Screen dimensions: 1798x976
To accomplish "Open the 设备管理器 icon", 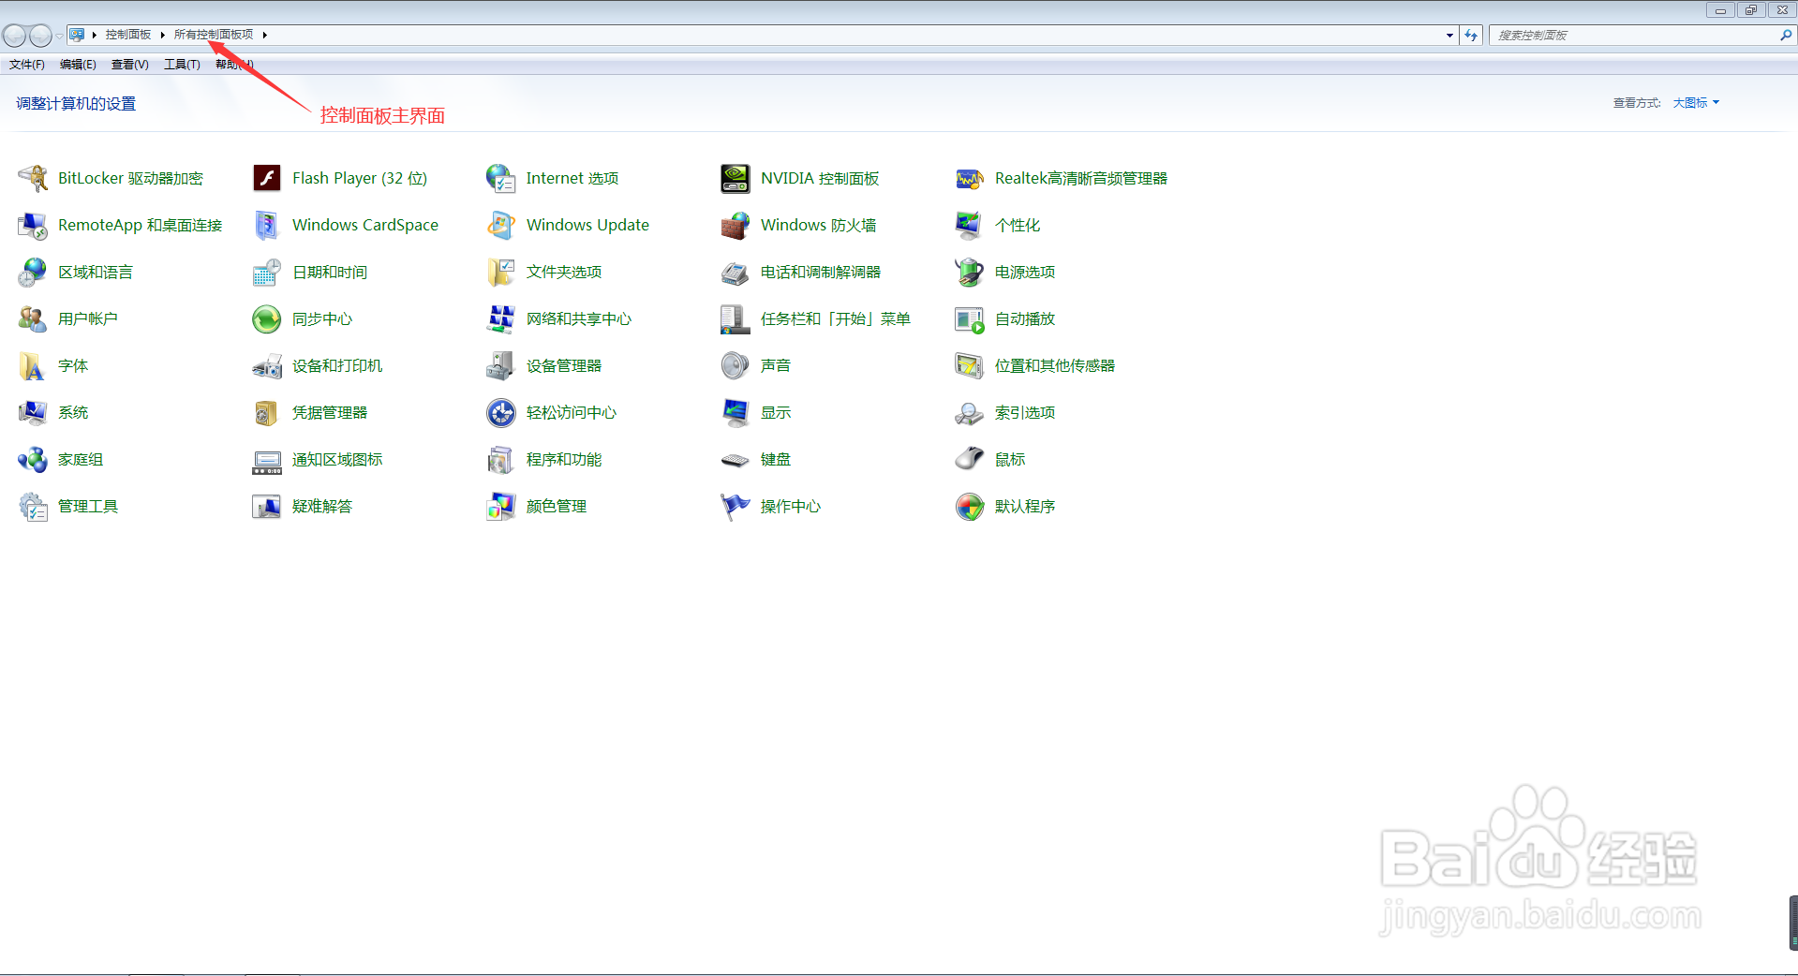I will click(x=501, y=365).
